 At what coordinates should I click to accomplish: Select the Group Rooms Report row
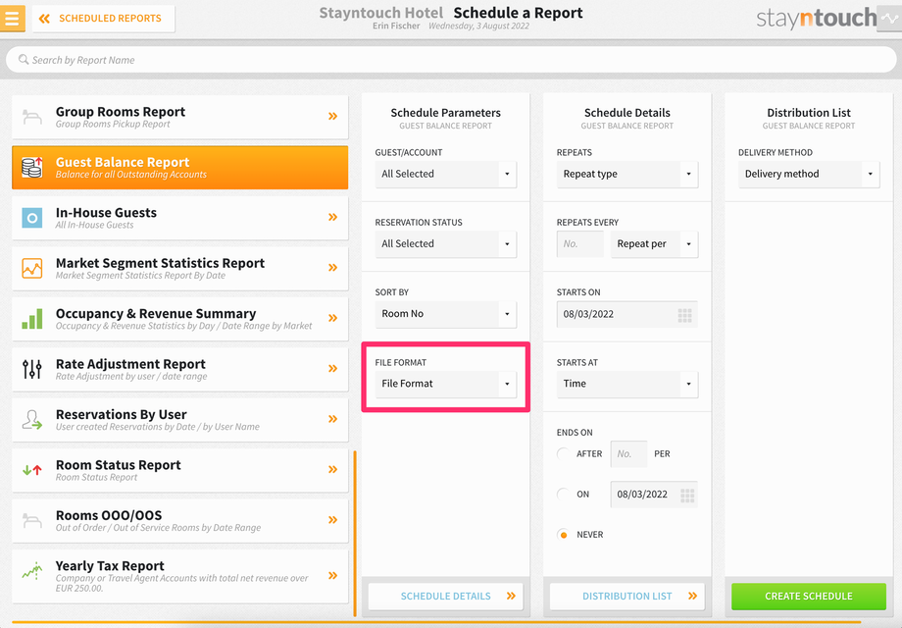pyautogui.click(x=180, y=117)
